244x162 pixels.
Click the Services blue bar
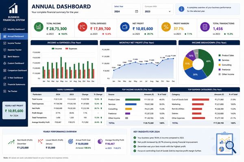pos(131,104)
